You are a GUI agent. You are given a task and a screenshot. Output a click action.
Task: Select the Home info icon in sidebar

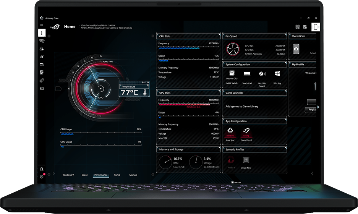(42, 33)
